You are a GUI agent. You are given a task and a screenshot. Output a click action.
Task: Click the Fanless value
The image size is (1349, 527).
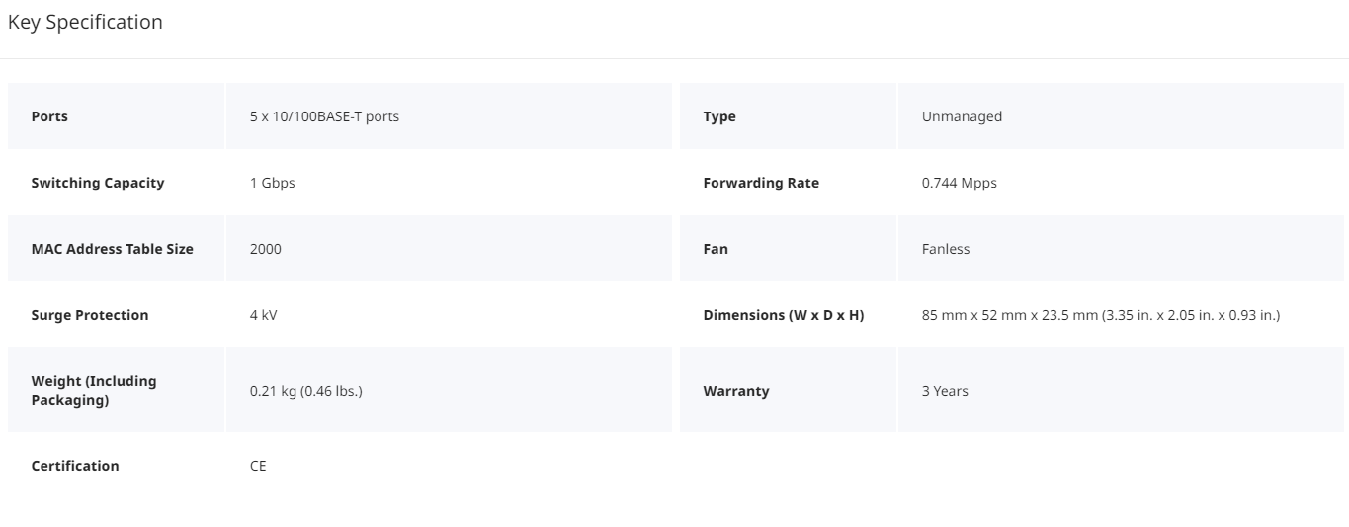[946, 249]
